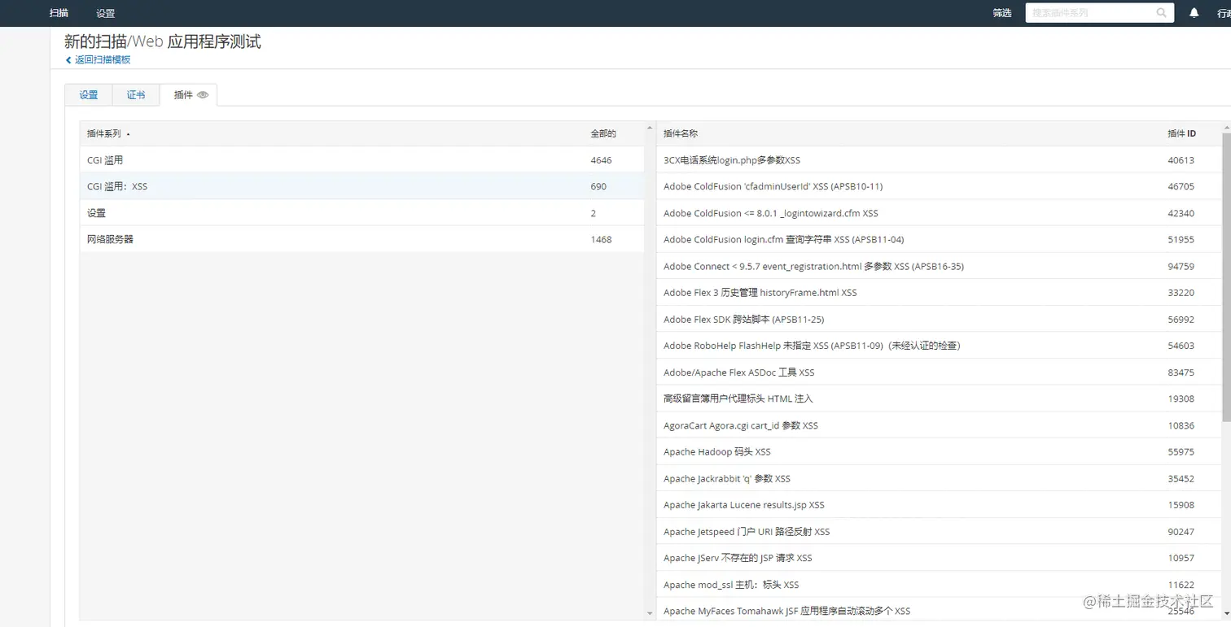
Task: Click the back chevron beside 返回扫描模板
Action: [68, 60]
